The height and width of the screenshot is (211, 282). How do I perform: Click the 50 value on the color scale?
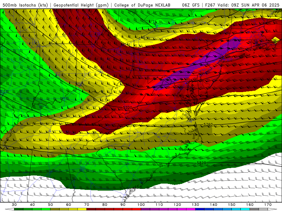(50, 205)
